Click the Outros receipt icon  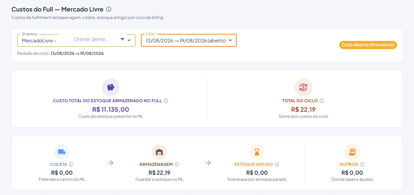(x=352, y=152)
